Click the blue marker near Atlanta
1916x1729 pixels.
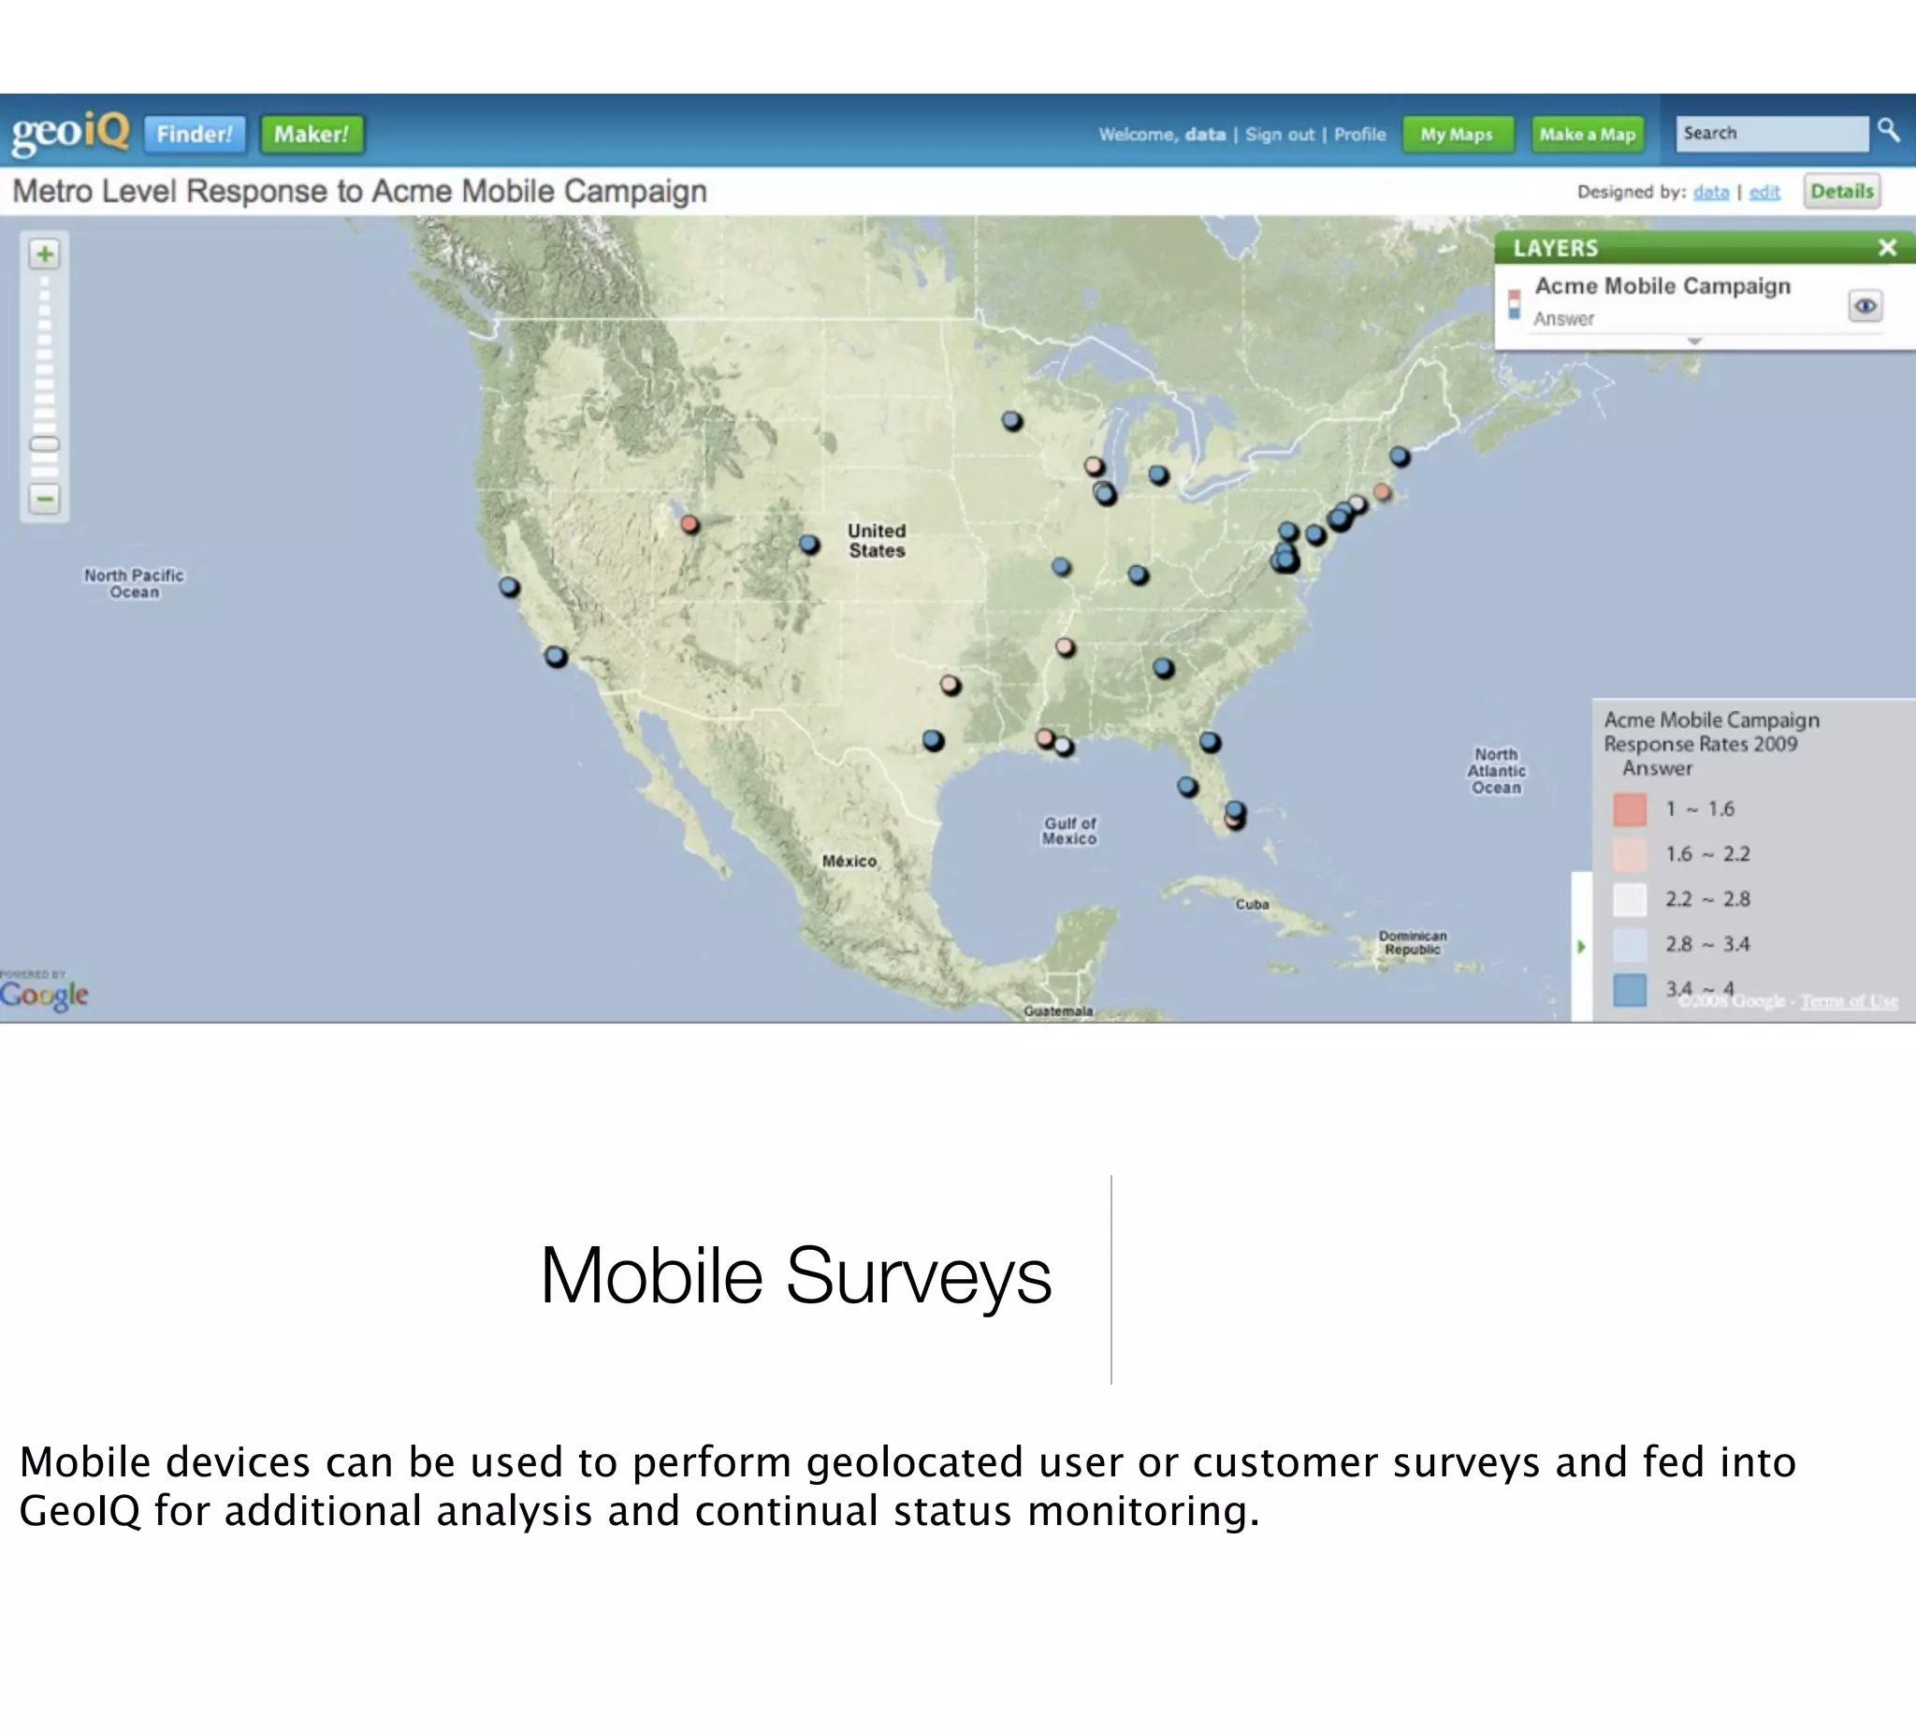(1164, 668)
